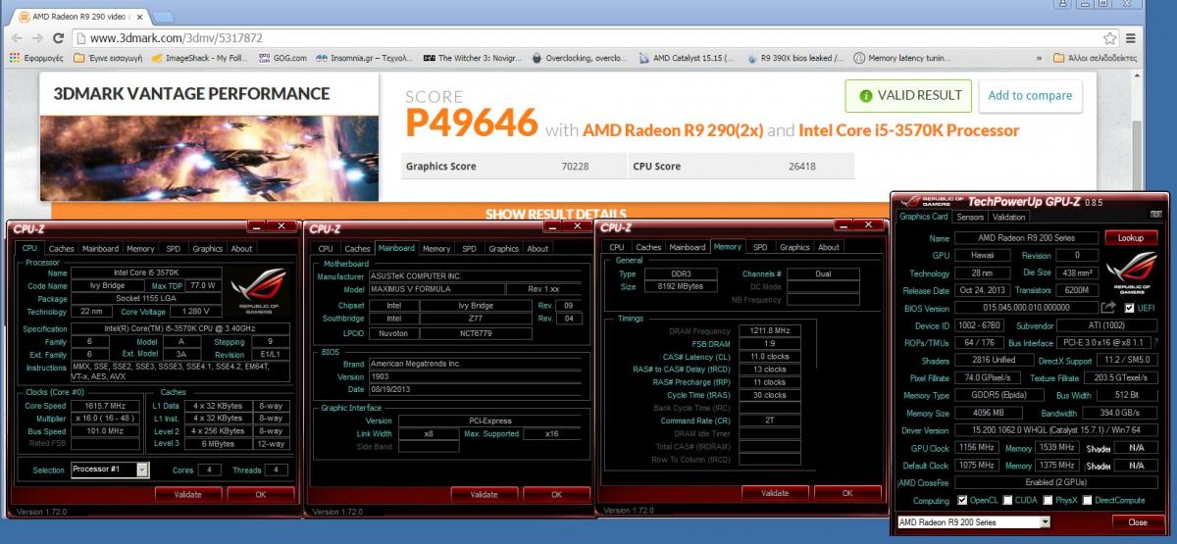Open the Memory latency tuning bookmark
This screenshot has height=544, width=1177.
903,58
